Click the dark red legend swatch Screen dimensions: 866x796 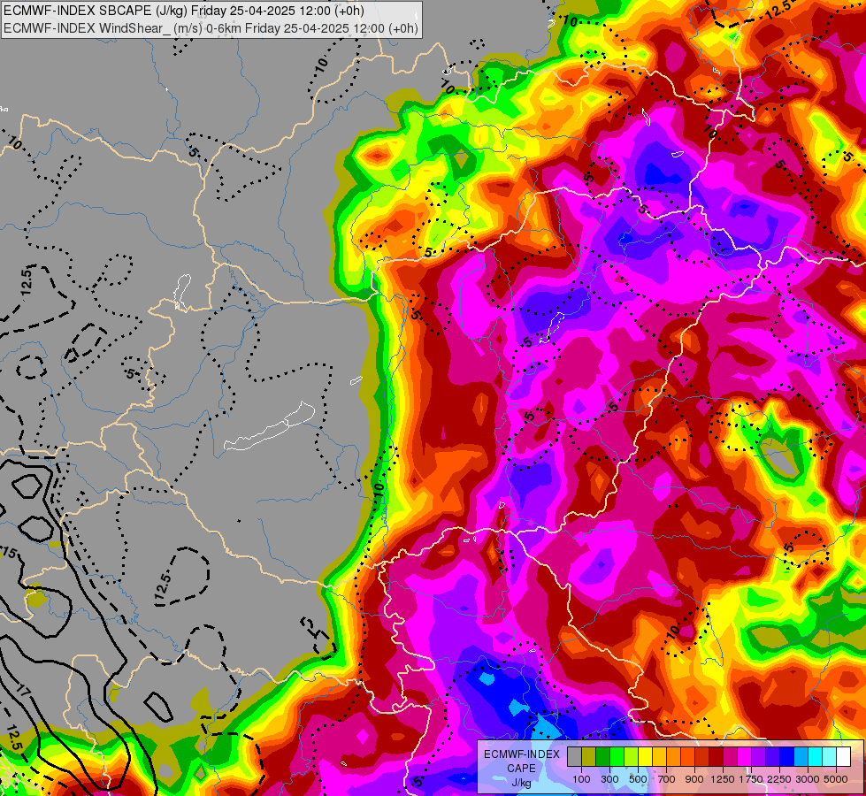tap(717, 756)
